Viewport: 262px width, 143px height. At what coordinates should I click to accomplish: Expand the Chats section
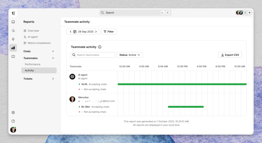(x=39, y=51)
